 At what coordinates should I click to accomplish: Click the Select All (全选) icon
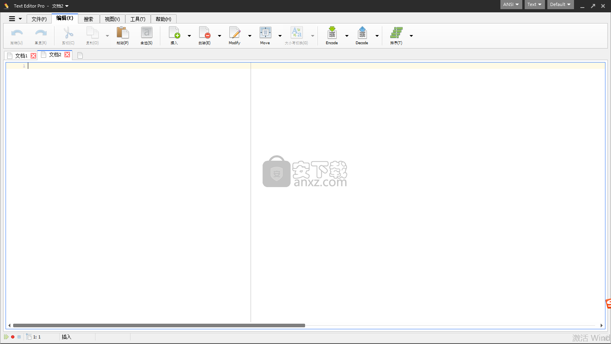[x=146, y=33]
